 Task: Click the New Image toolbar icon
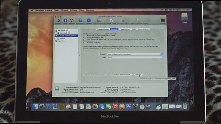click(x=111, y=21)
